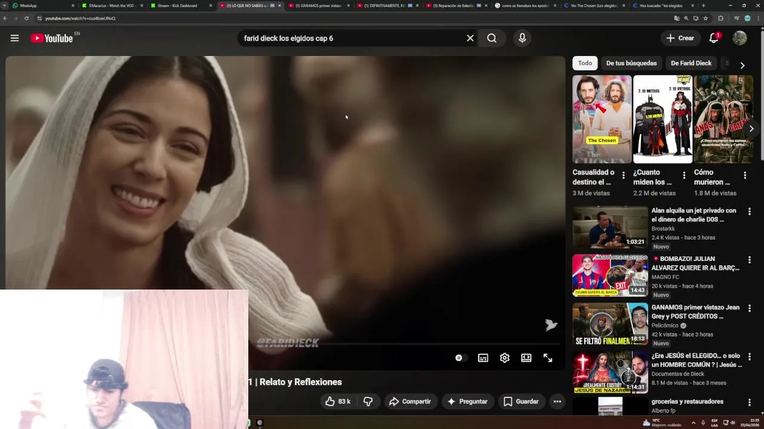Show hidden system tray icons

coord(693,422)
